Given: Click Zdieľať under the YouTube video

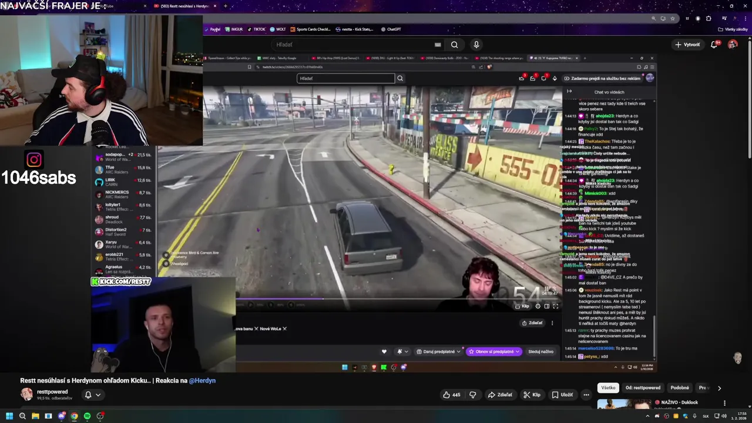Looking at the screenshot, I should (500, 395).
